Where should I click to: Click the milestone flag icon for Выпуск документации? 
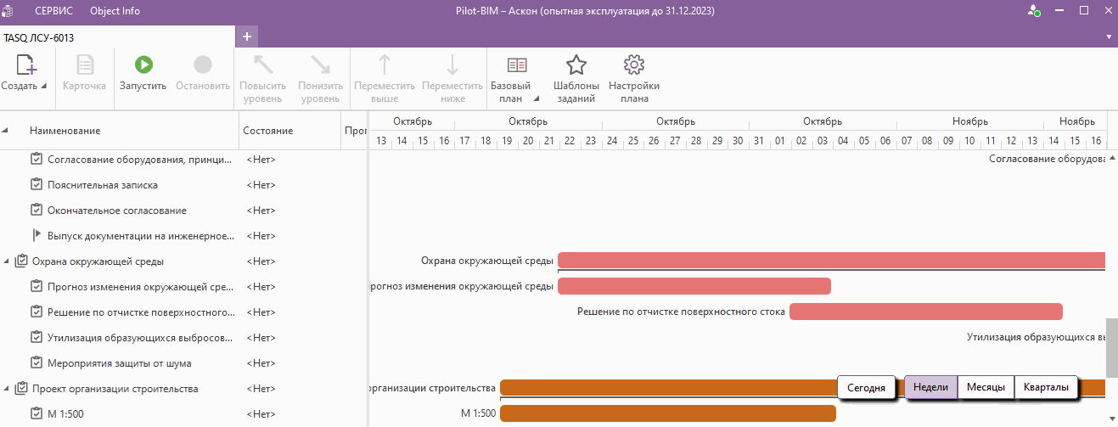[37, 235]
